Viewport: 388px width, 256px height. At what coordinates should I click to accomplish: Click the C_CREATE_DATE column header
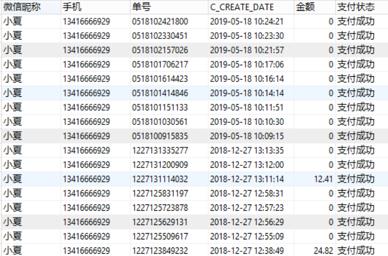242,7
